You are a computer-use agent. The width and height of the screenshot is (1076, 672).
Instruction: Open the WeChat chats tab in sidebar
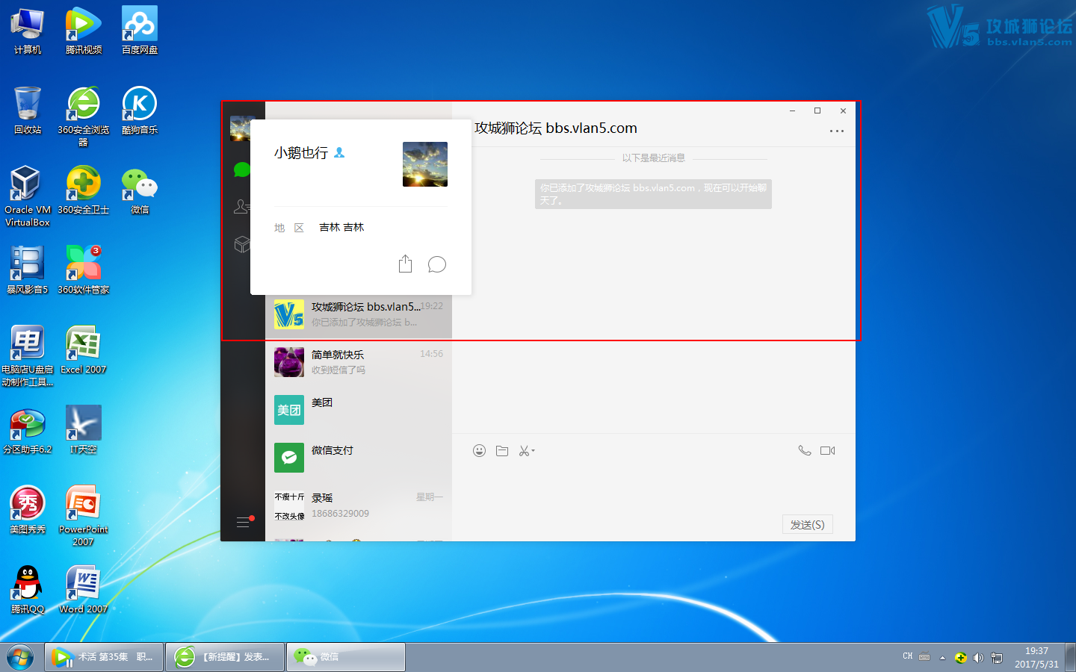click(241, 170)
